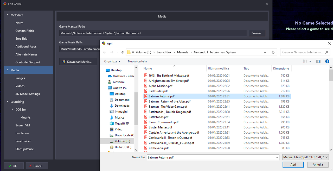
Task: Click the up-folder arrow in the Apri dialog
Action: pyautogui.click(x=123, y=52)
